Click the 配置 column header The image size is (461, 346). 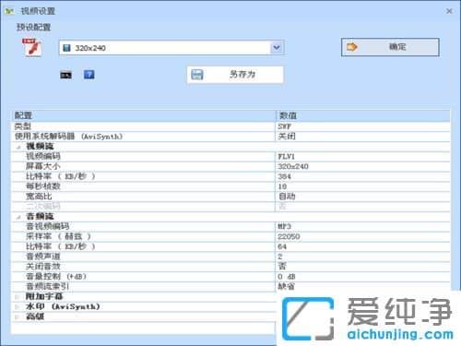144,115
